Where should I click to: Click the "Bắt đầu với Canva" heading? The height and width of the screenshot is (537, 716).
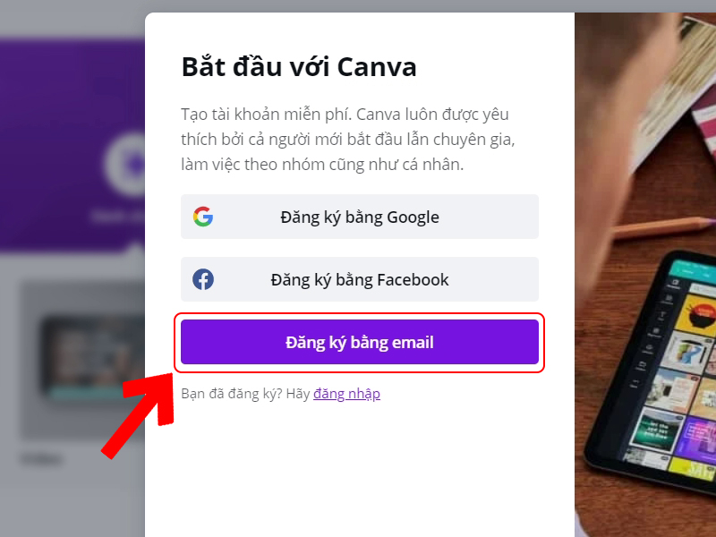299,67
